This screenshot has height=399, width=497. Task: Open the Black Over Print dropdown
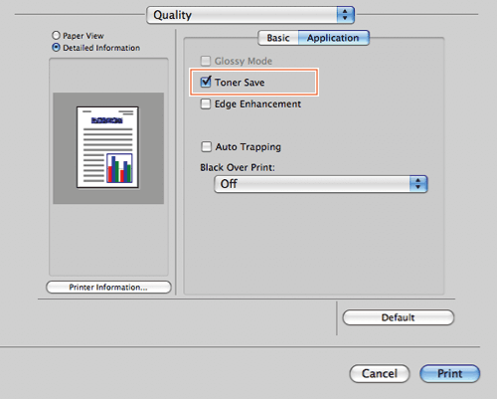(321, 184)
